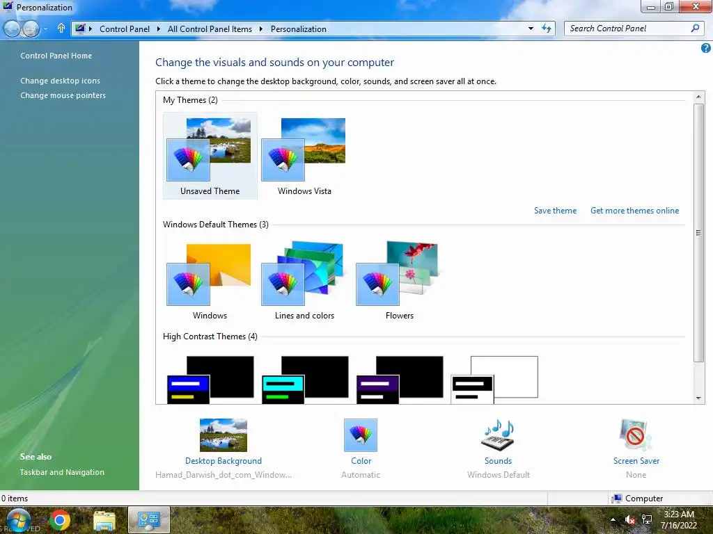
Task: Select the Windows default theme
Action: coord(210,281)
